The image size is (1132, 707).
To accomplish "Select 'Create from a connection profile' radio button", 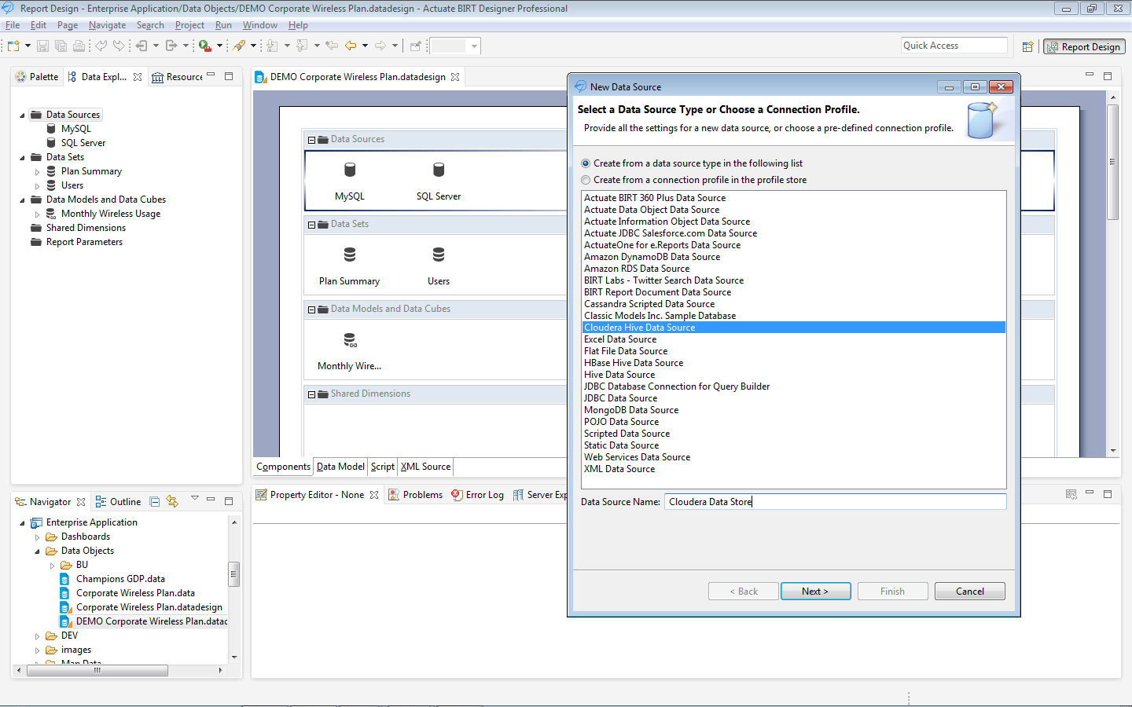I will click(586, 180).
